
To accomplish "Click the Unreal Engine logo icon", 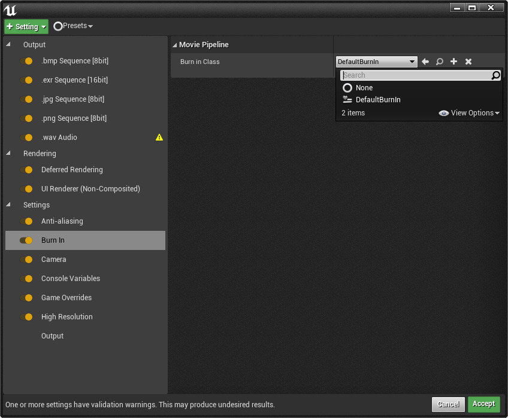I will [x=10, y=10].
